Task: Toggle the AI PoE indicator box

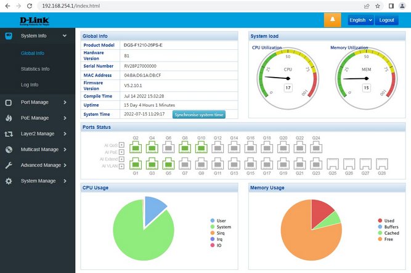Action: tap(121, 152)
